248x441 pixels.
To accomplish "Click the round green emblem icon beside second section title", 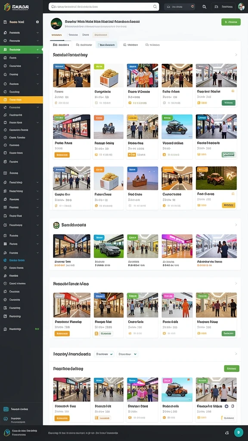I will [56, 225].
